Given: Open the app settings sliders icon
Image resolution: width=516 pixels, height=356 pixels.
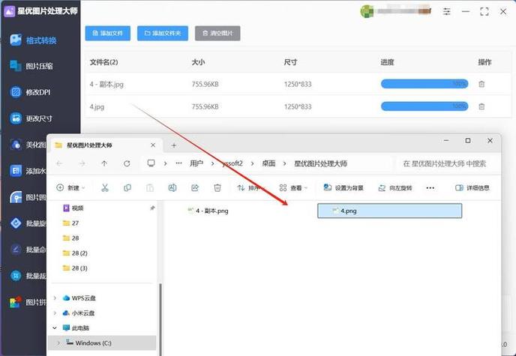Looking at the screenshot, I should [446, 11].
